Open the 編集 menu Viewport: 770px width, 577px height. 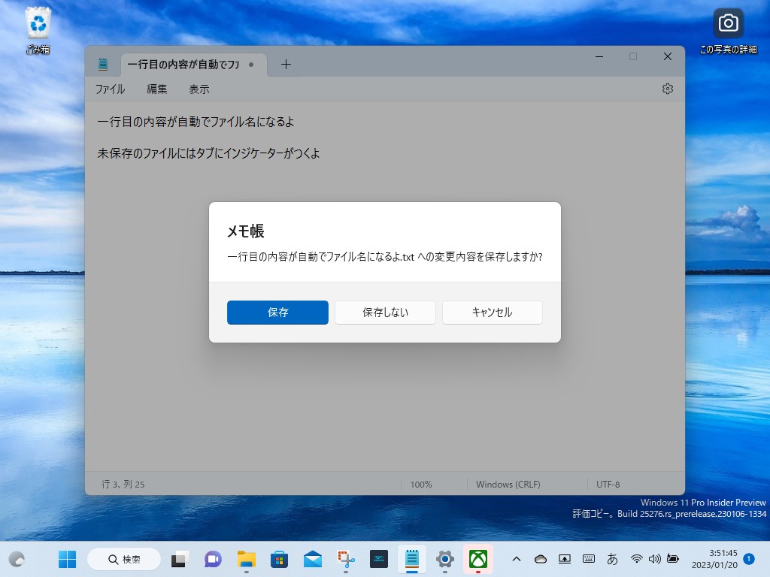[156, 89]
